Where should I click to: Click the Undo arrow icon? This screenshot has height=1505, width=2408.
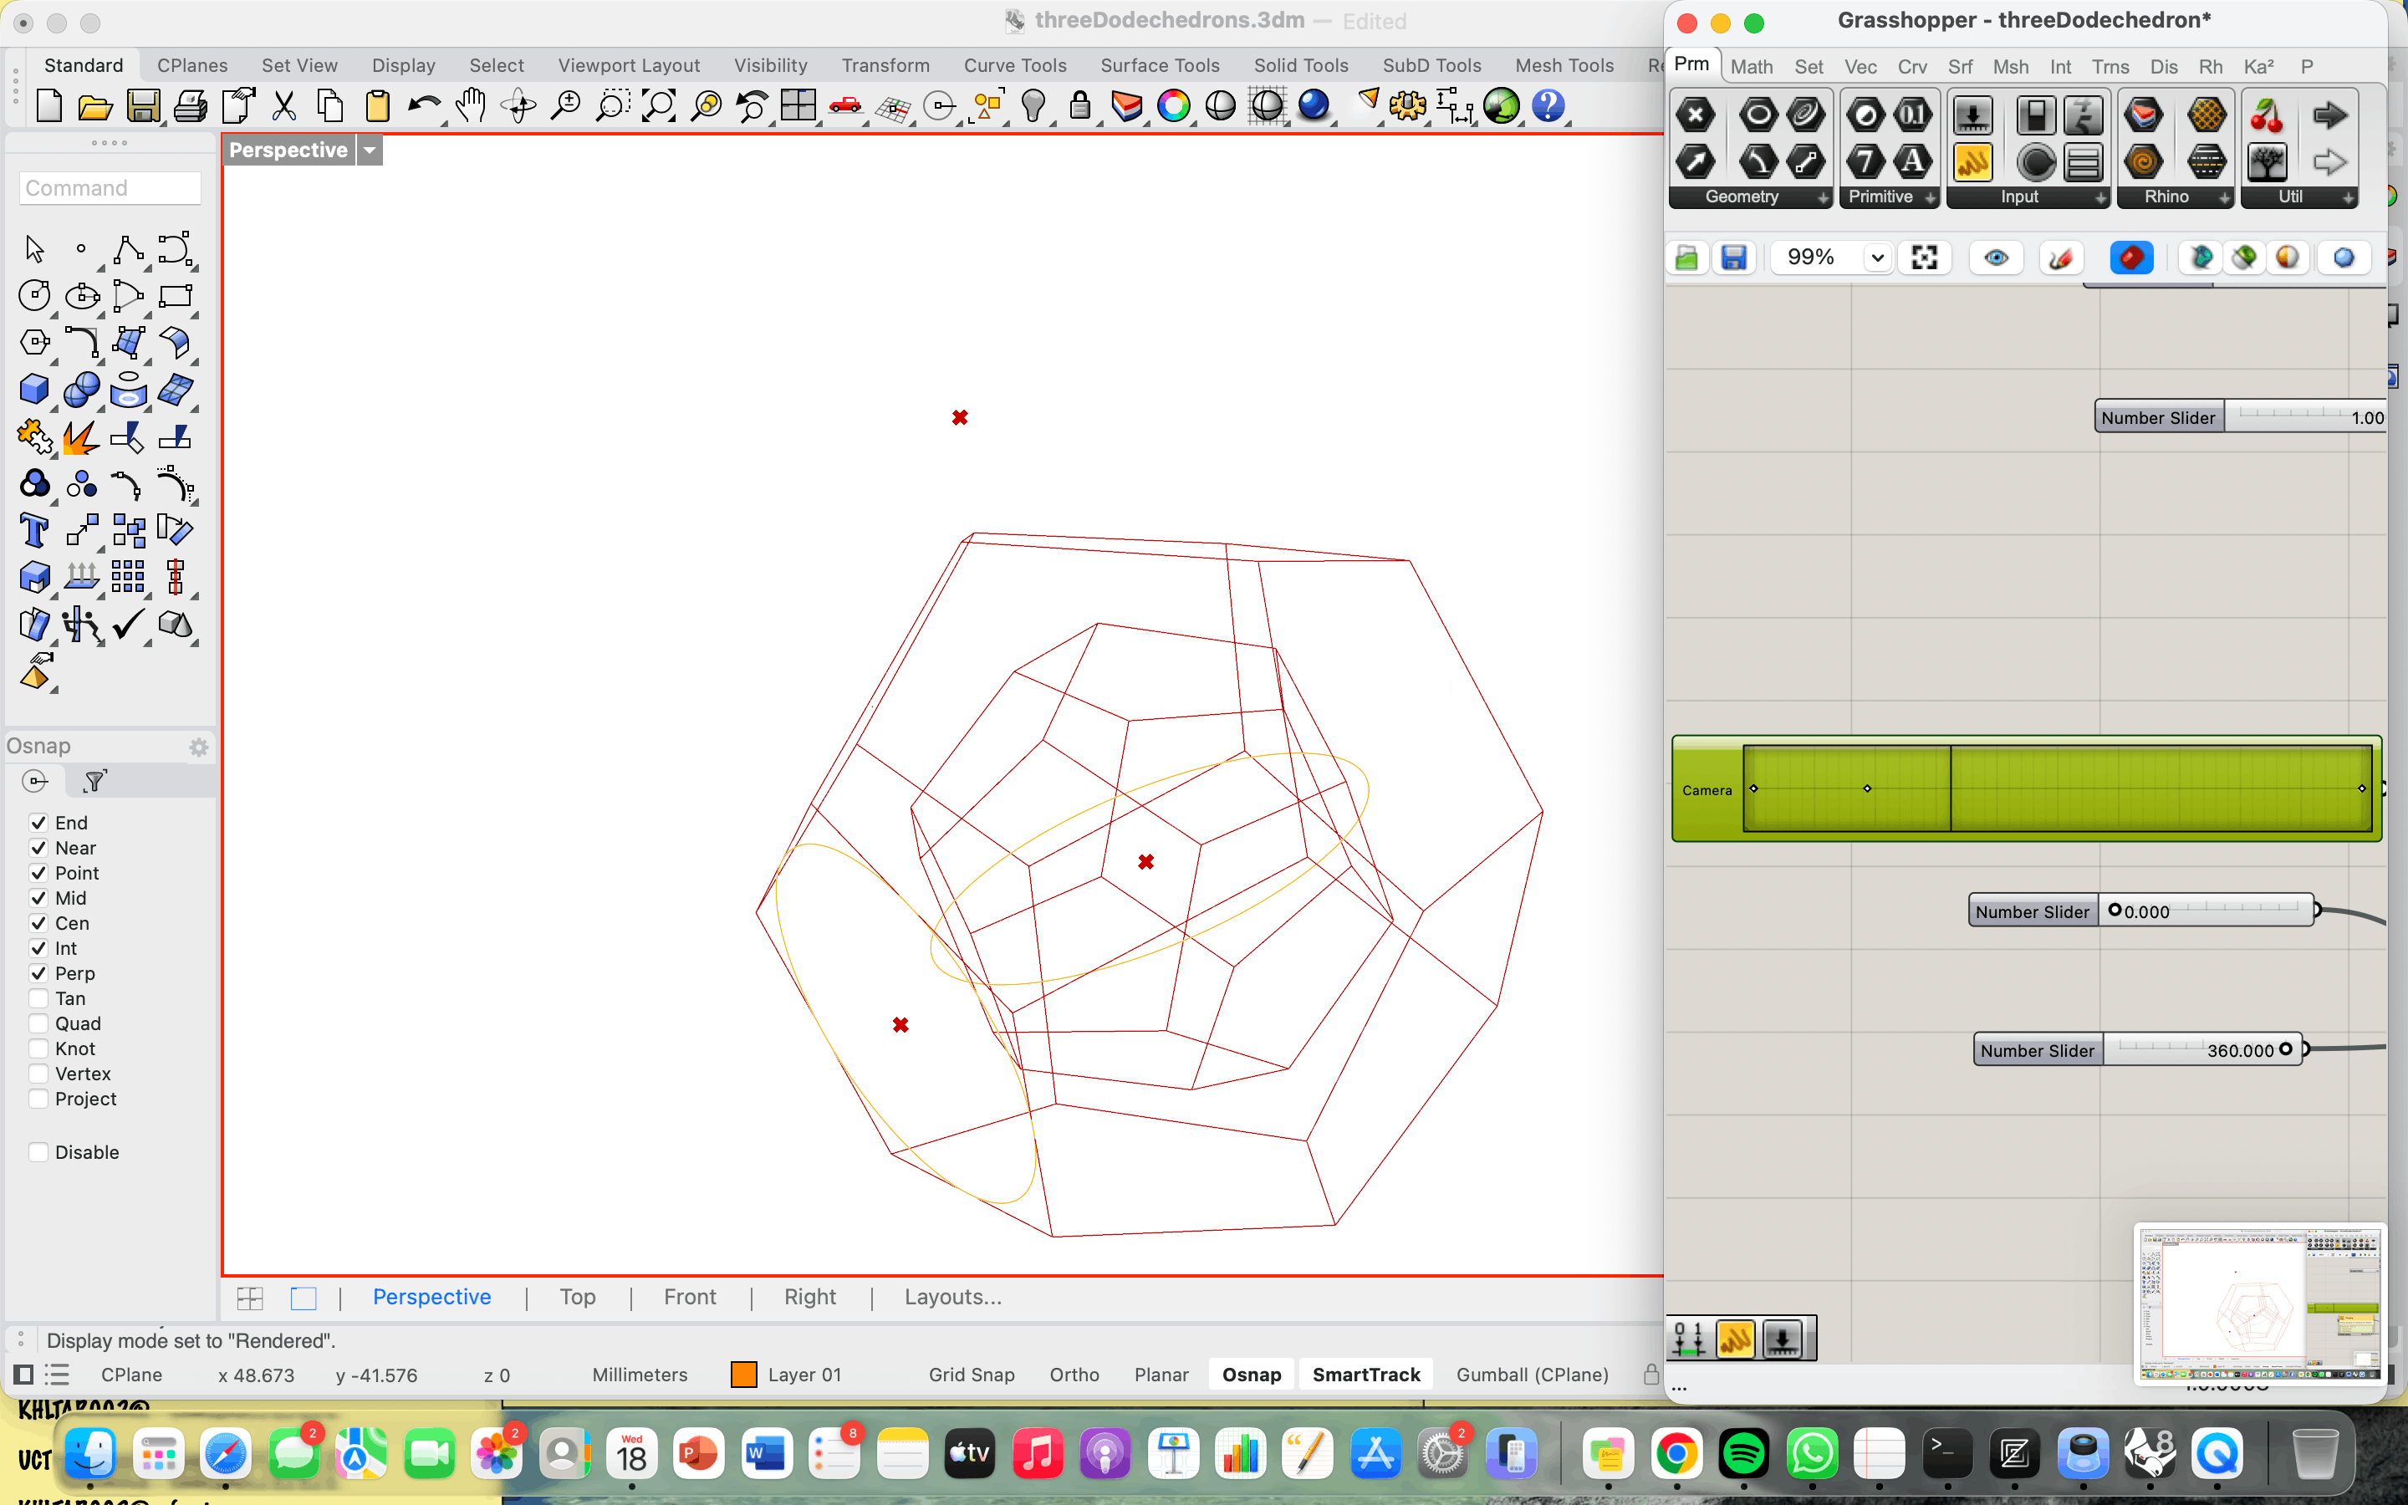(424, 105)
